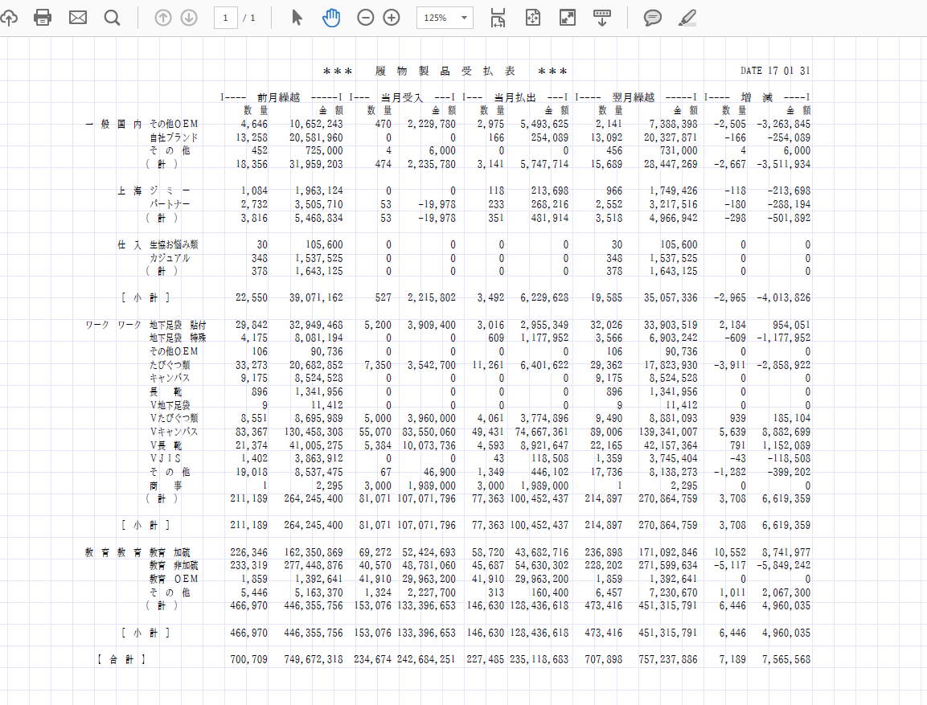927x705 pixels.
Task: Add a sticky note comment
Action: 653,18
